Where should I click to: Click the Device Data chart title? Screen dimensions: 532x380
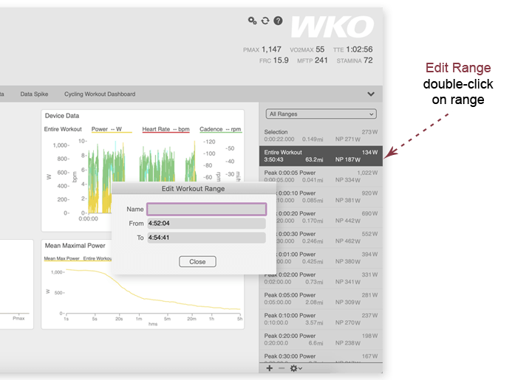pos(62,116)
